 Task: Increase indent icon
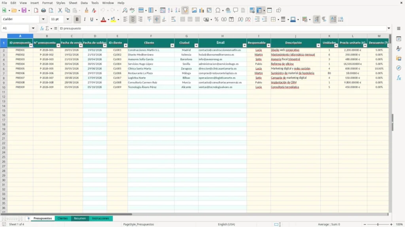click(257, 19)
